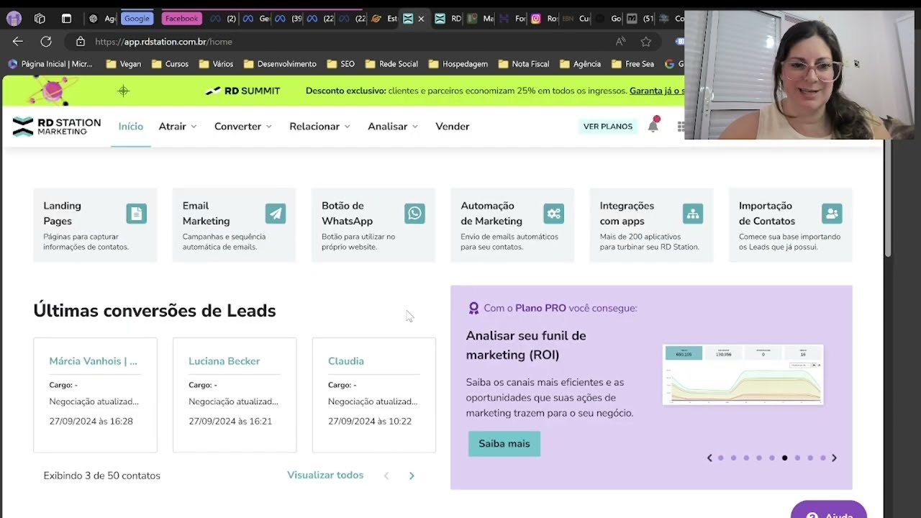Expand the Relacionar dropdown menu

point(319,127)
